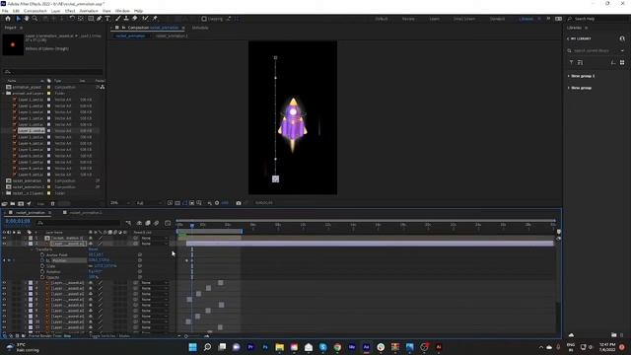Click the Frame Blending icon in timeline header
This screenshot has height=355, width=631.
pyautogui.click(x=148, y=223)
